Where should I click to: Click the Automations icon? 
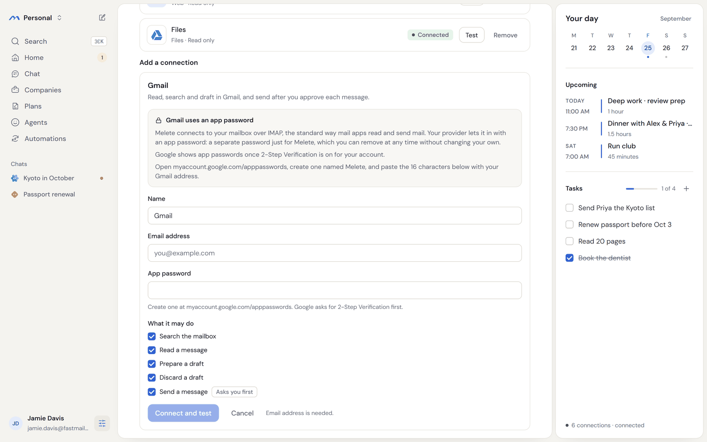pos(15,138)
